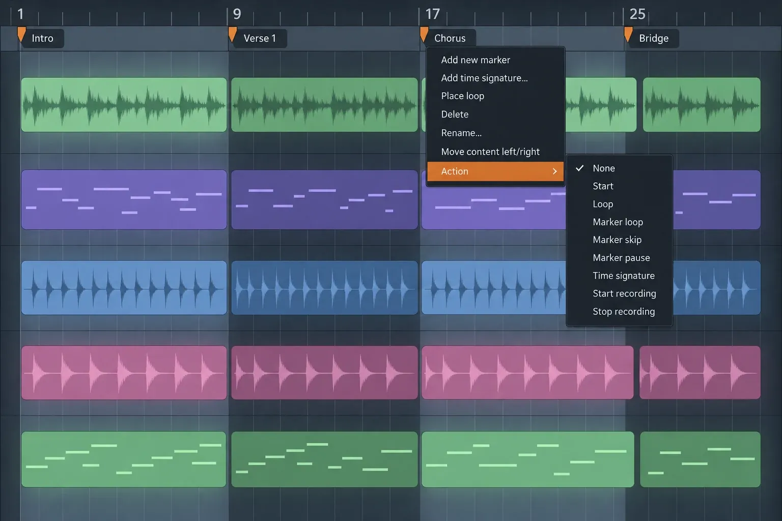Open the Action submenu item

point(495,171)
